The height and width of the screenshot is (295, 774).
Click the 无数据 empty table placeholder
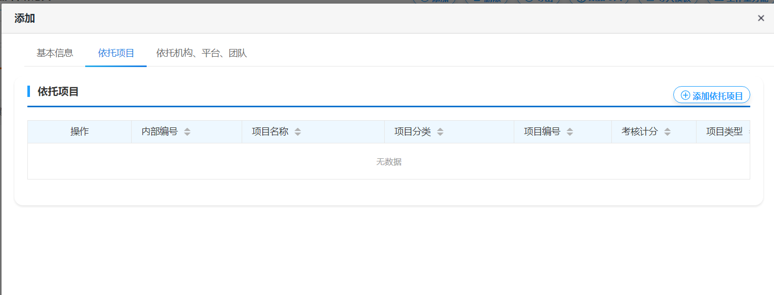point(388,162)
